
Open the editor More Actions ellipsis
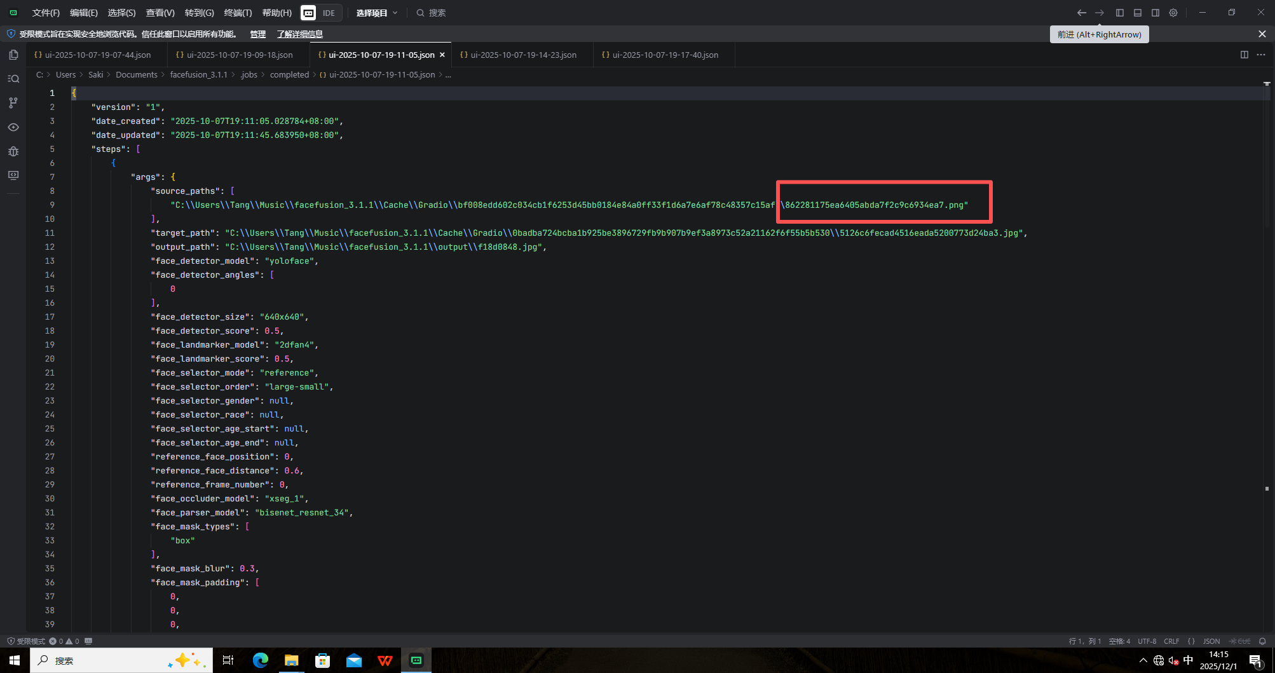click(1261, 55)
